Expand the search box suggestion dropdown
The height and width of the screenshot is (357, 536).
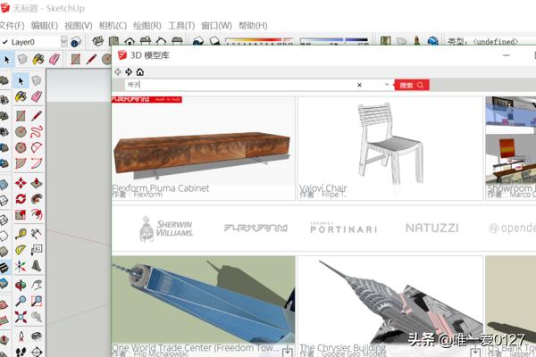coord(388,85)
